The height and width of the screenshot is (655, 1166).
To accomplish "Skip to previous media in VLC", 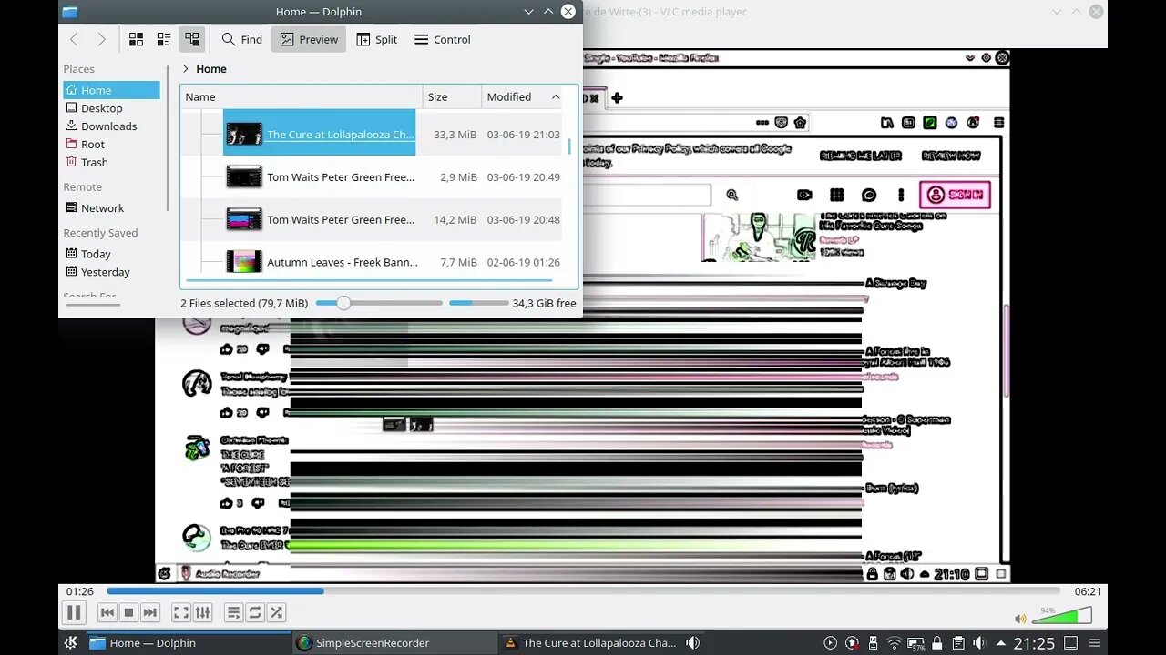I will (x=107, y=613).
